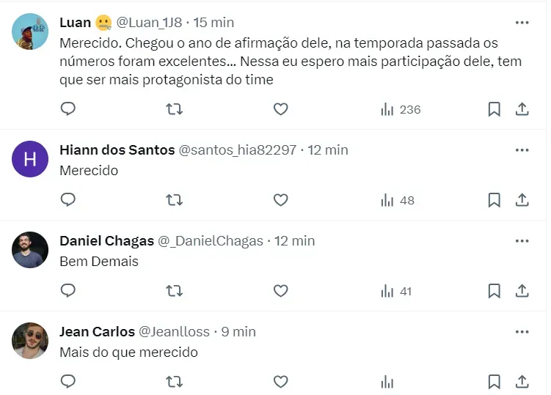Open more options on Daniel Chagas's tweet
The image size is (551, 395).
522,241
